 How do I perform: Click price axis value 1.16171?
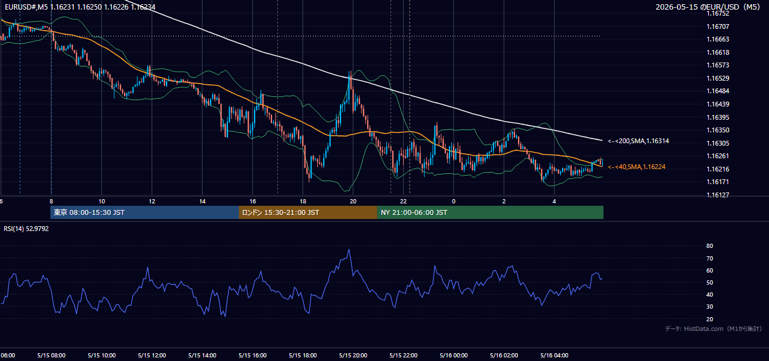(717, 182)
